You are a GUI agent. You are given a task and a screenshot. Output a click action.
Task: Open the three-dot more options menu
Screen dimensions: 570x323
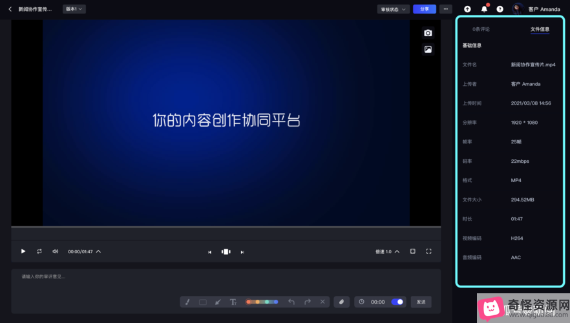click(446, 9)
